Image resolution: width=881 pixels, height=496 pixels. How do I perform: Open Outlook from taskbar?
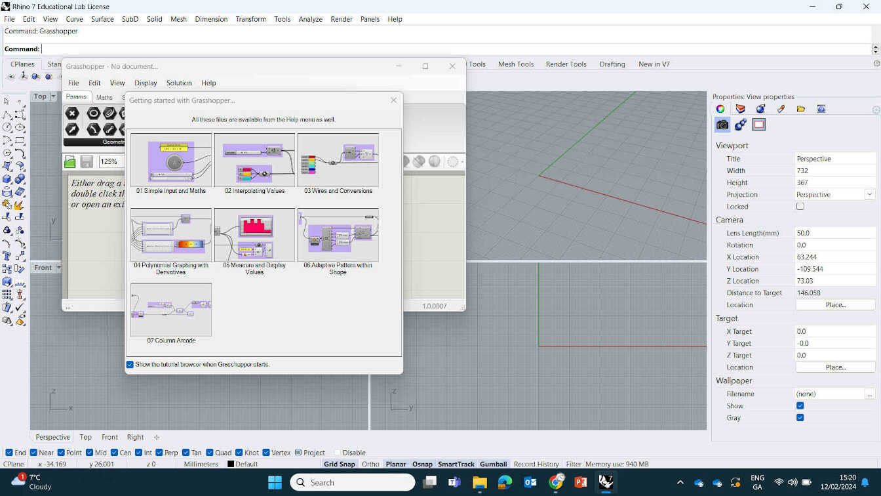click(x=530, y=483)
